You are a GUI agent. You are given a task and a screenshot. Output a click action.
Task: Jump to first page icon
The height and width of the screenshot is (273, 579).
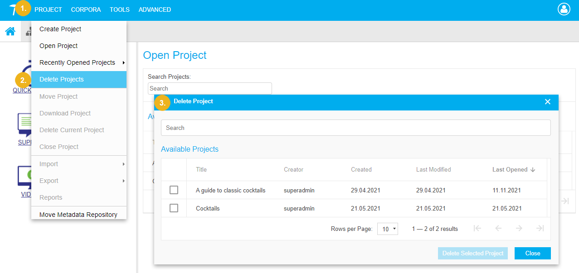click(477, 229)
